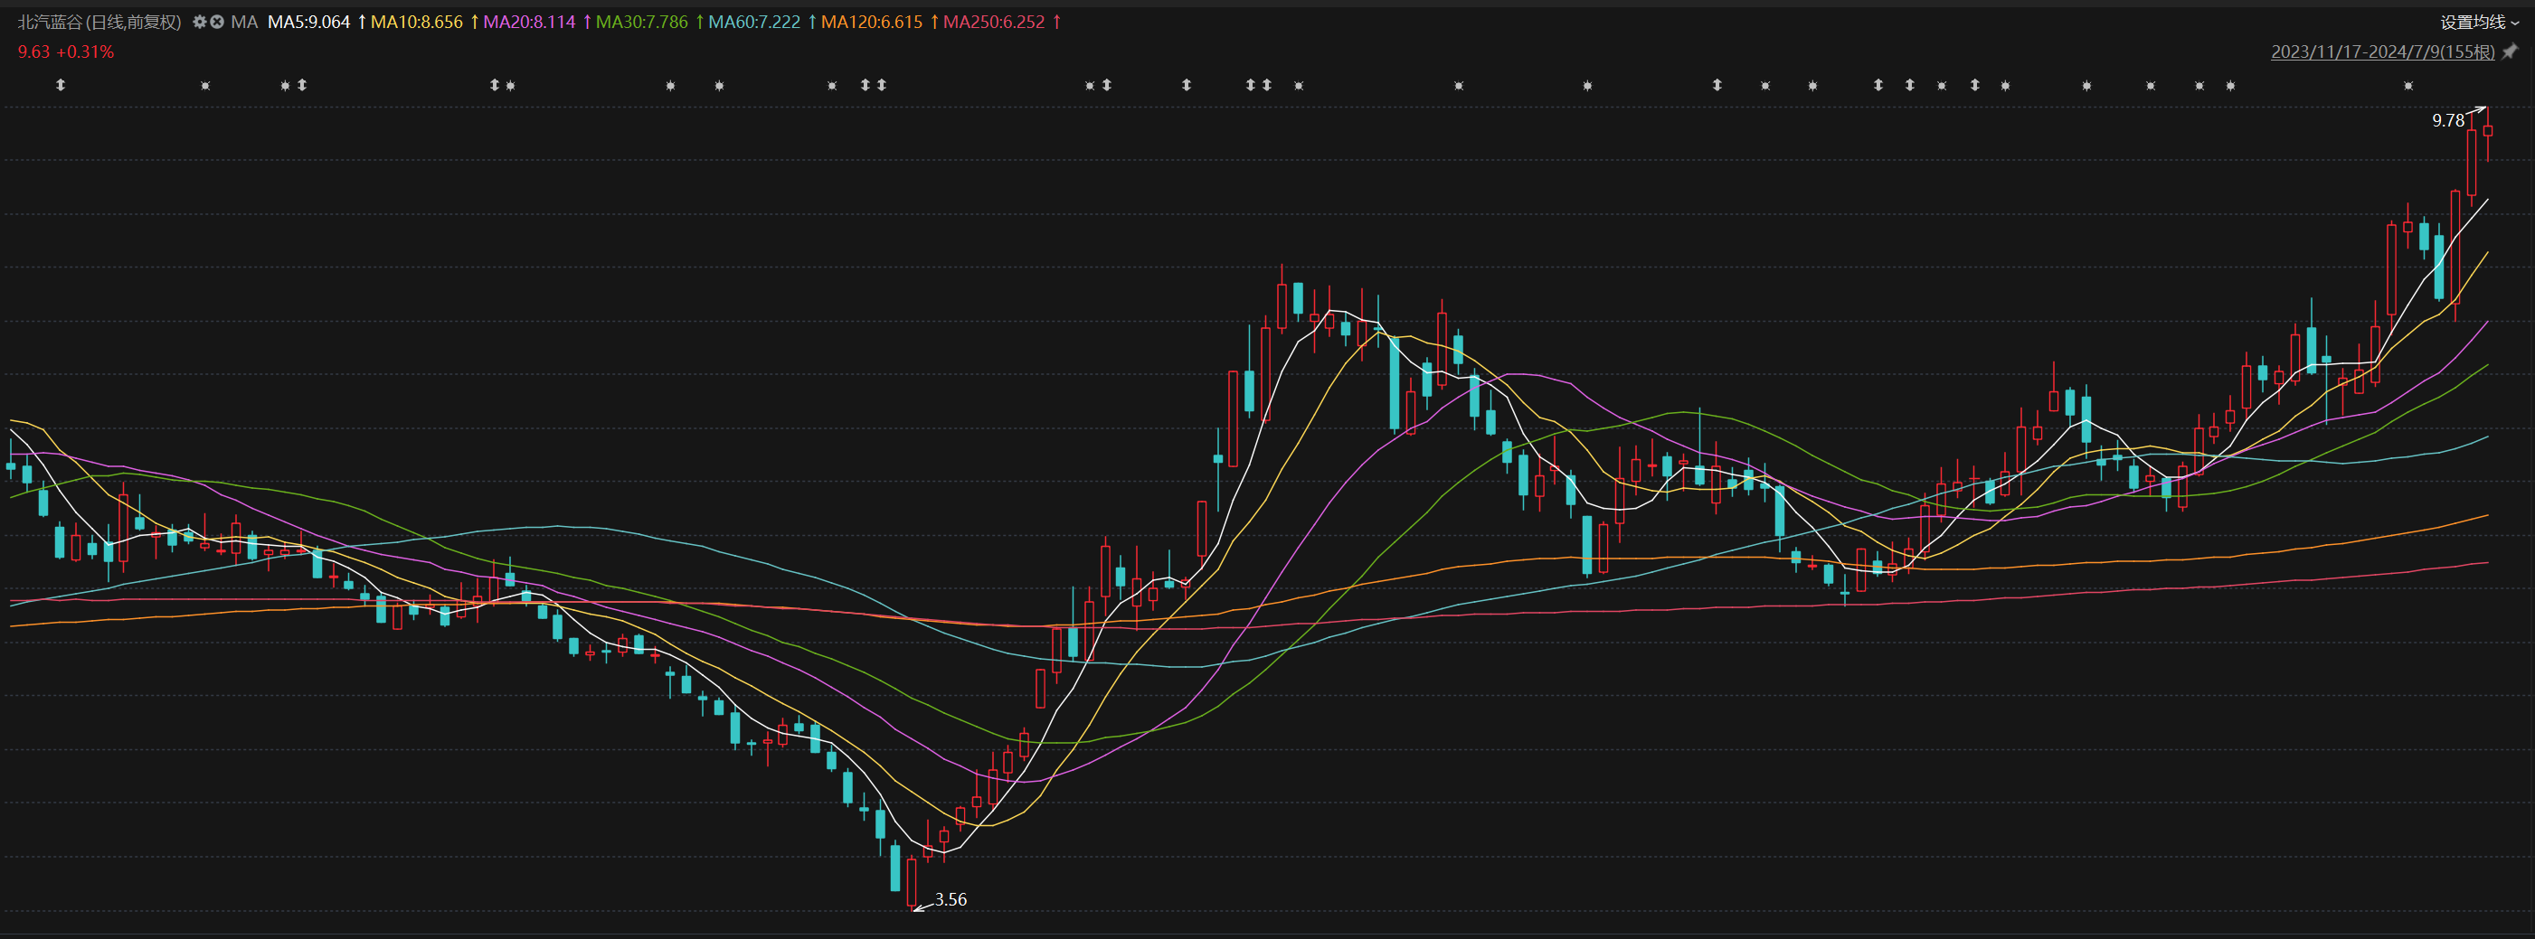Open the 2023/11/17-2024/7/9 date range link
Viewport: 2535px width, 939px height.
tap(2381, 52)
